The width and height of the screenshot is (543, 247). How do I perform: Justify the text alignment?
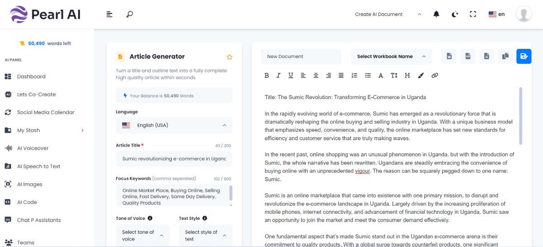[341, 76]
